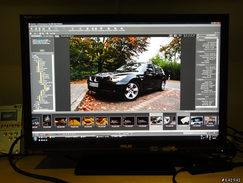The width and height of the screenshot is (243, 183).
Task: Switch to the GeoTag workspace
Action: click(36, 30)
